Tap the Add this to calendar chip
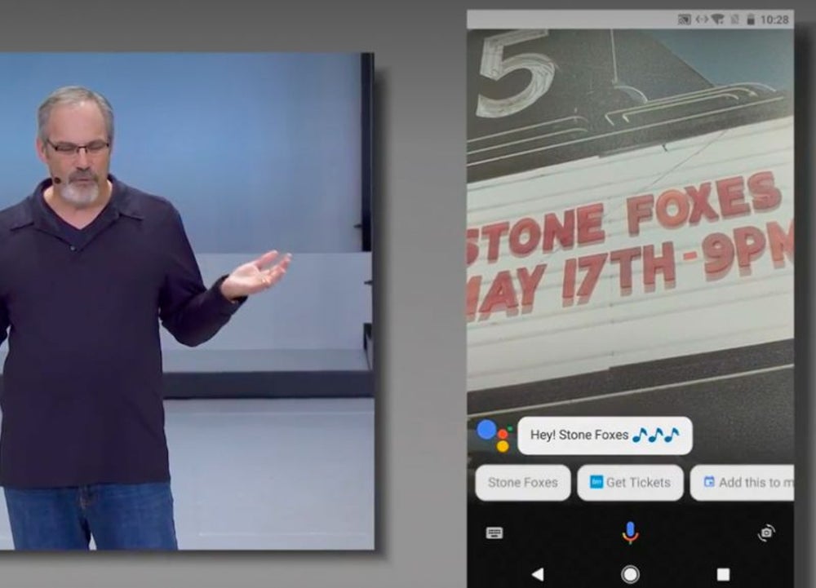This screenshot has width=816, height=588. coord(743,483)
